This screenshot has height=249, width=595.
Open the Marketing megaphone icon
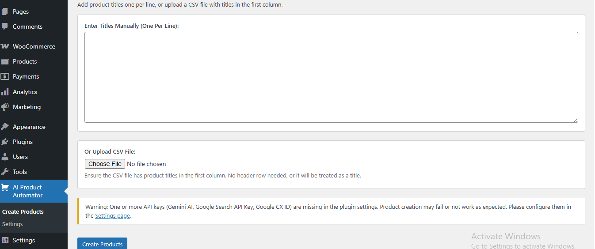click(5, 107)
